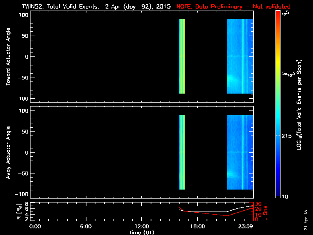313x235 pixels.
Task: Click the narrow green data stripe in Toward panel
Action: click(182, 57)
